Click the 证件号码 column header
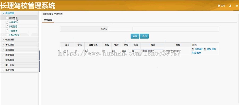Image resolution: width=239 pixels, height=105 pixels. tap(93, 45)
